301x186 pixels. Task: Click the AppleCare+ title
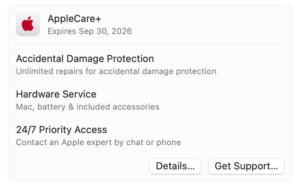pyautogui.click(x=74, y=19)
